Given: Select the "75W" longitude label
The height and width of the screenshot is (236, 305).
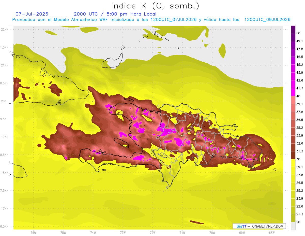Looking at the screenshot, I should pyautogui.click(x=63, y=233).
